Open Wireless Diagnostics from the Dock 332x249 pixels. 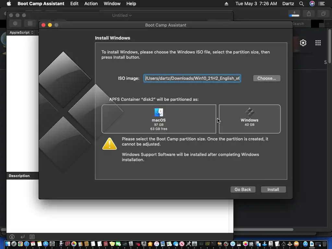(233, 244)
